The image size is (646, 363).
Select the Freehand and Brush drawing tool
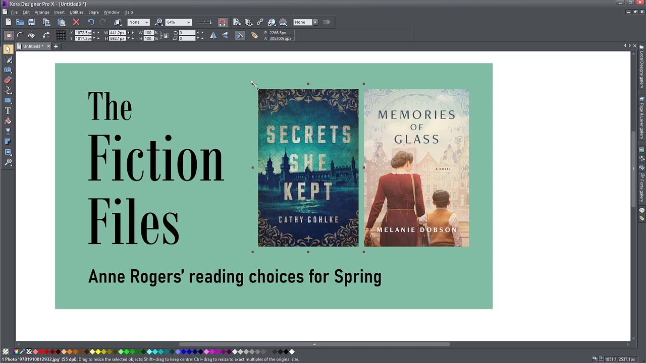click(8, 59)
